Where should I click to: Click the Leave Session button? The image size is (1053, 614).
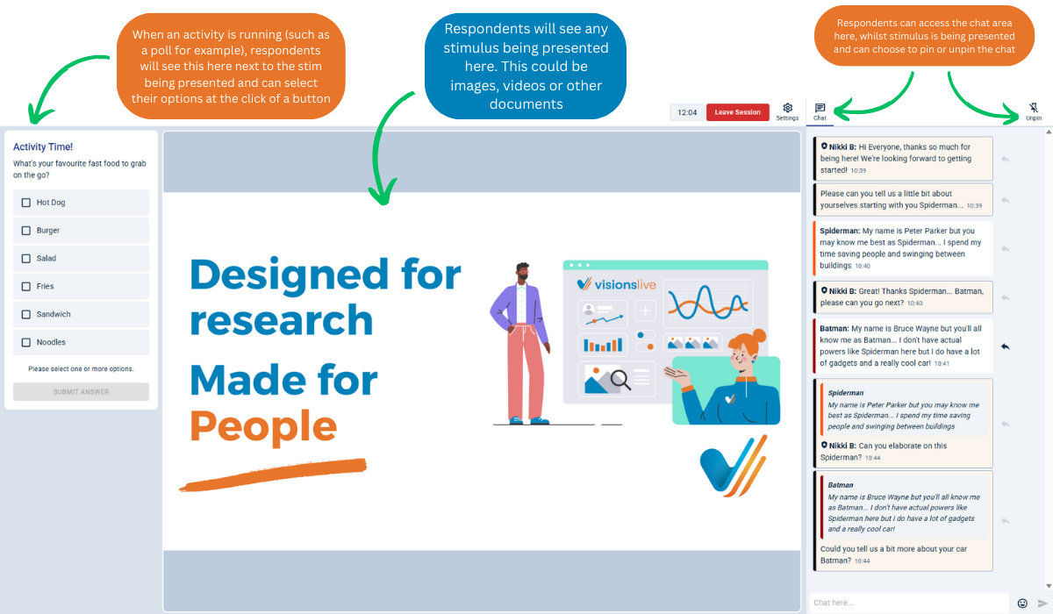pyautogui.click(x=737, y=112)
